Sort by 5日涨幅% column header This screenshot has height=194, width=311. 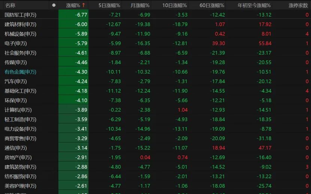(109, 5)
